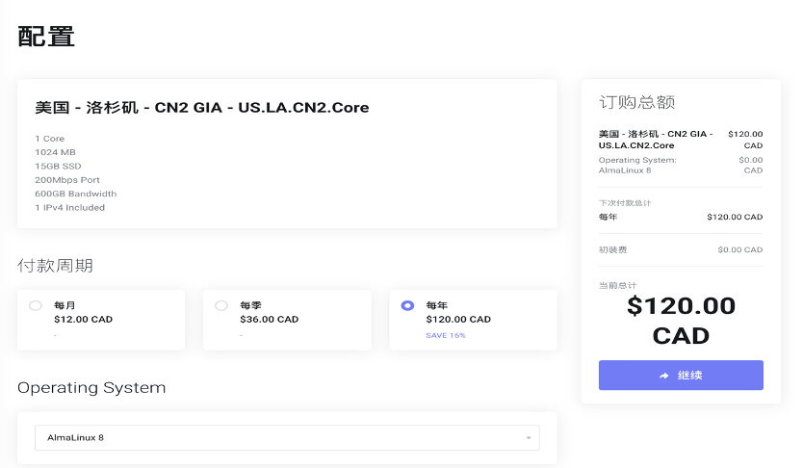Click the $12.00 CAD monthly price
This screenshot has height=468, width=803.
pos(83,320)
